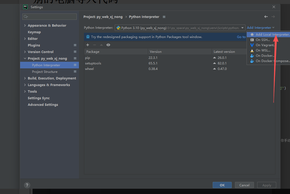Click the help question mark button
This screenshot has height=194, width=290.
point(27,185)
